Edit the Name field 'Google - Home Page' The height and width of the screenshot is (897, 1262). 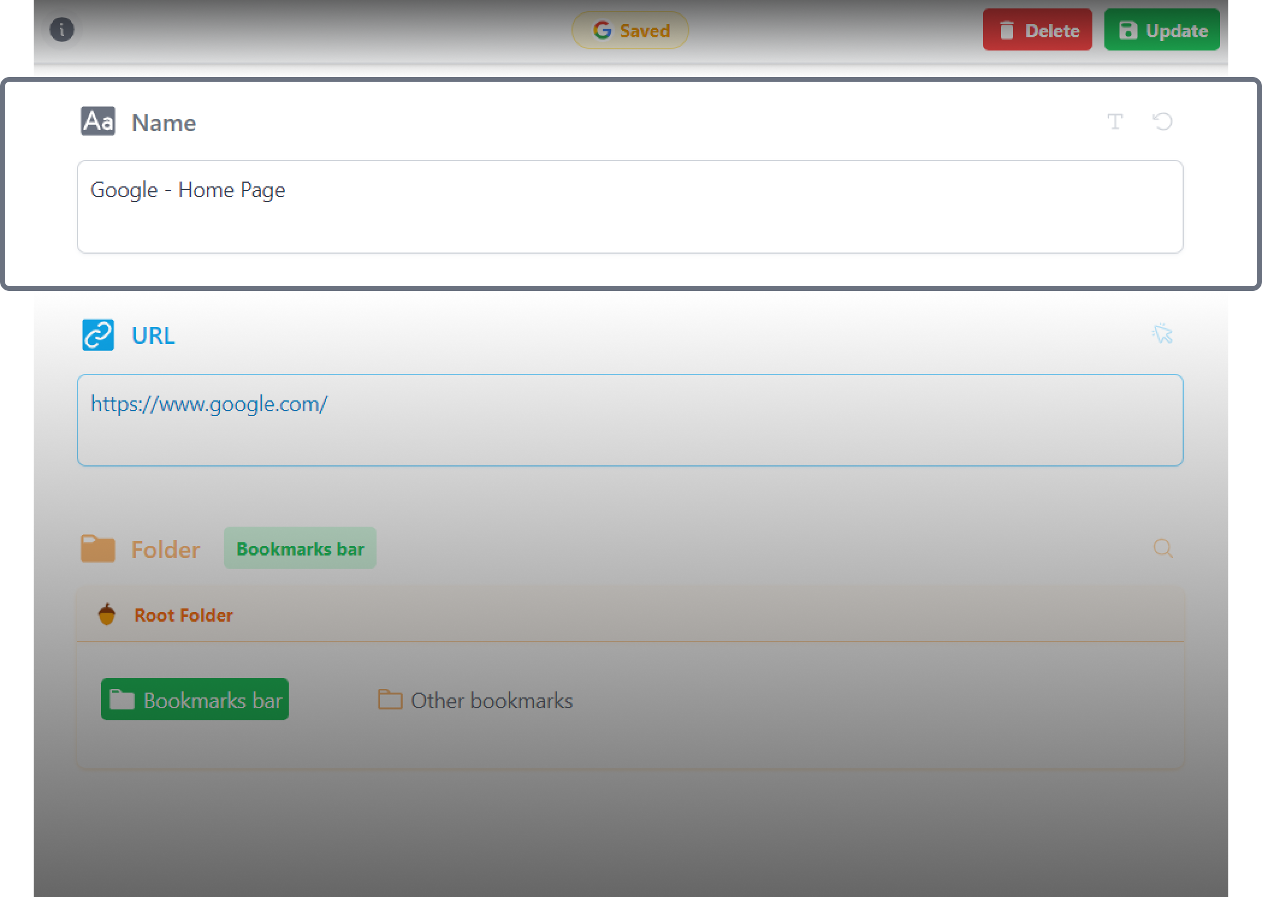[630, 207]
